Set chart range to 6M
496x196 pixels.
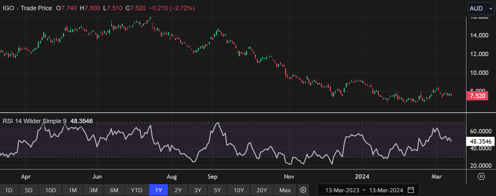[x=114, y=190]
